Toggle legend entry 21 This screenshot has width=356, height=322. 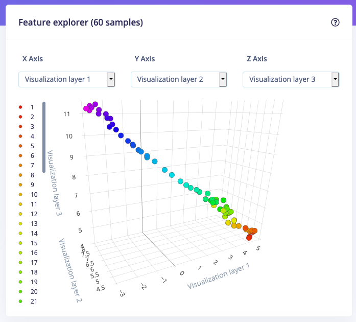pos(28,302)
